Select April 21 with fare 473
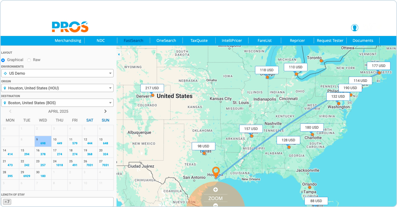Screen dimensions: 397x207 tap(10, 163)
